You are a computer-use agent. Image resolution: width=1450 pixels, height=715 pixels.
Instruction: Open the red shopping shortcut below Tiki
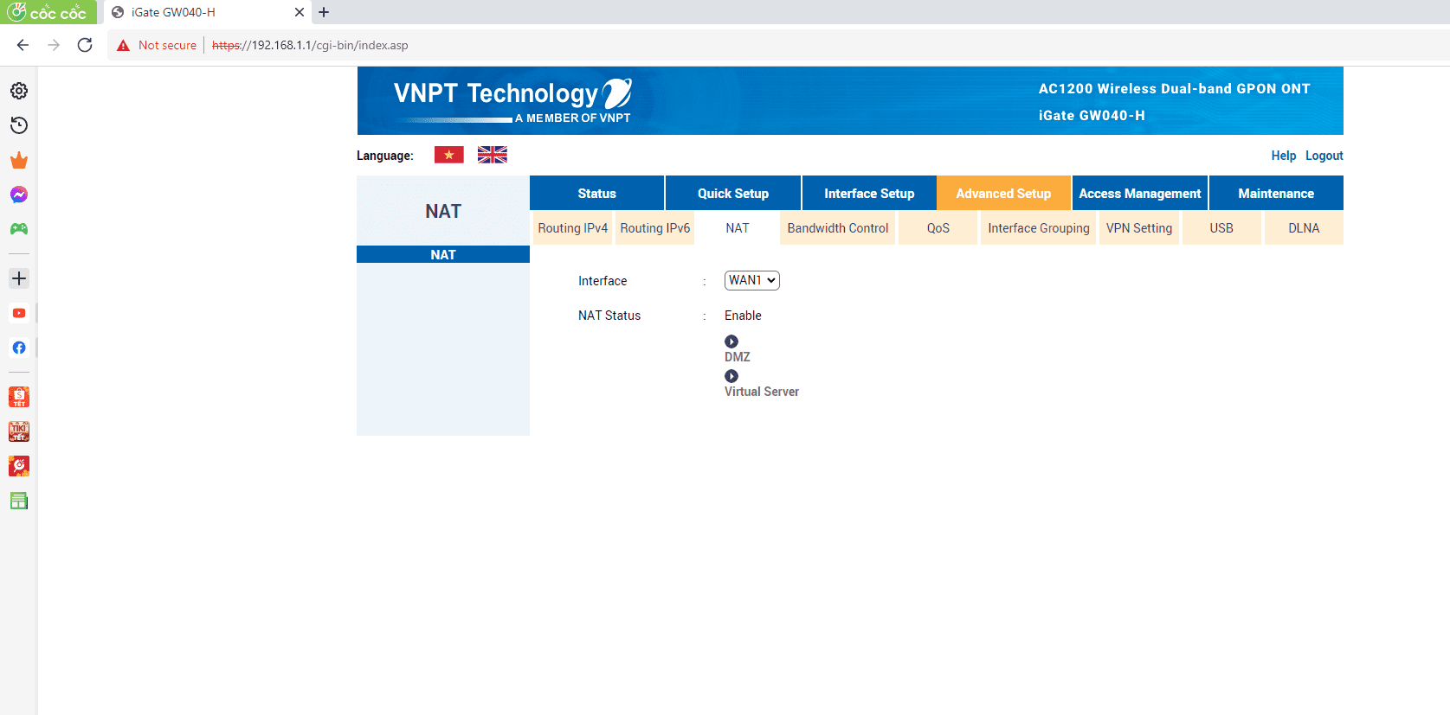pos(19,466)
